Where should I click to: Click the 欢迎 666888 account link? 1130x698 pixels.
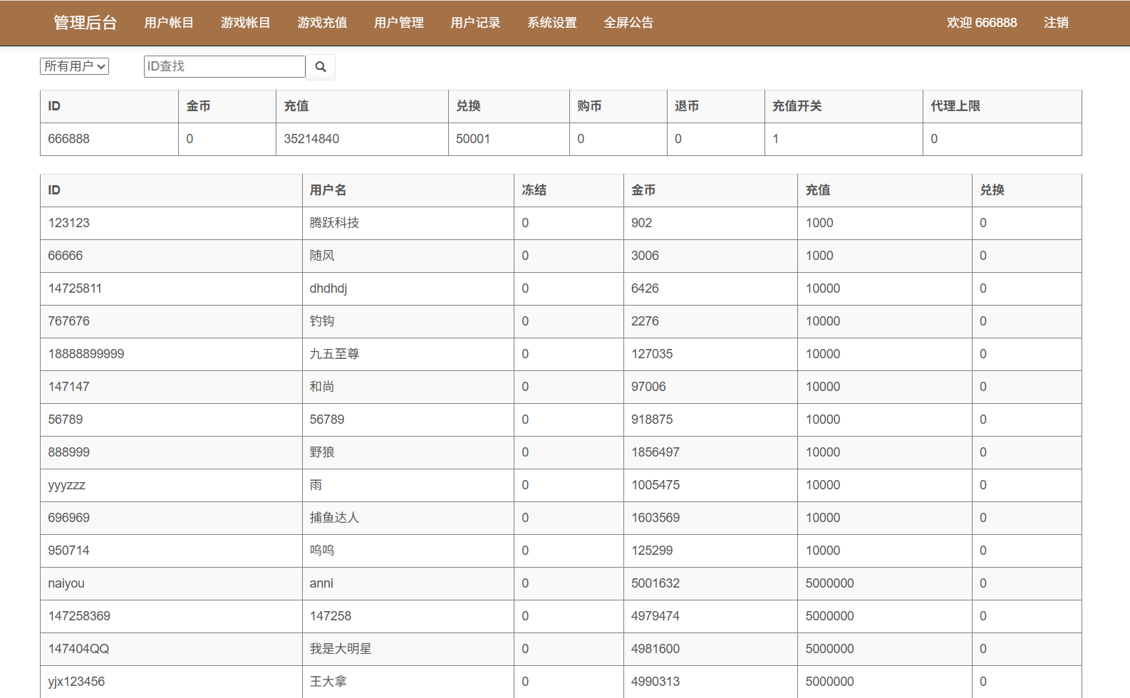pyautogui.click(x=981, y=23)
